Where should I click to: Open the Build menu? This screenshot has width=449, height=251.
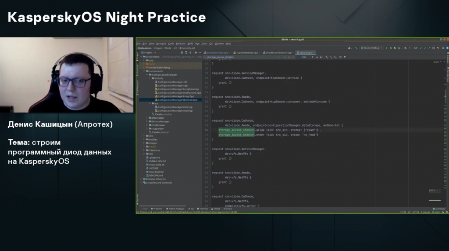pyautogui.click(x=190, y=44)
